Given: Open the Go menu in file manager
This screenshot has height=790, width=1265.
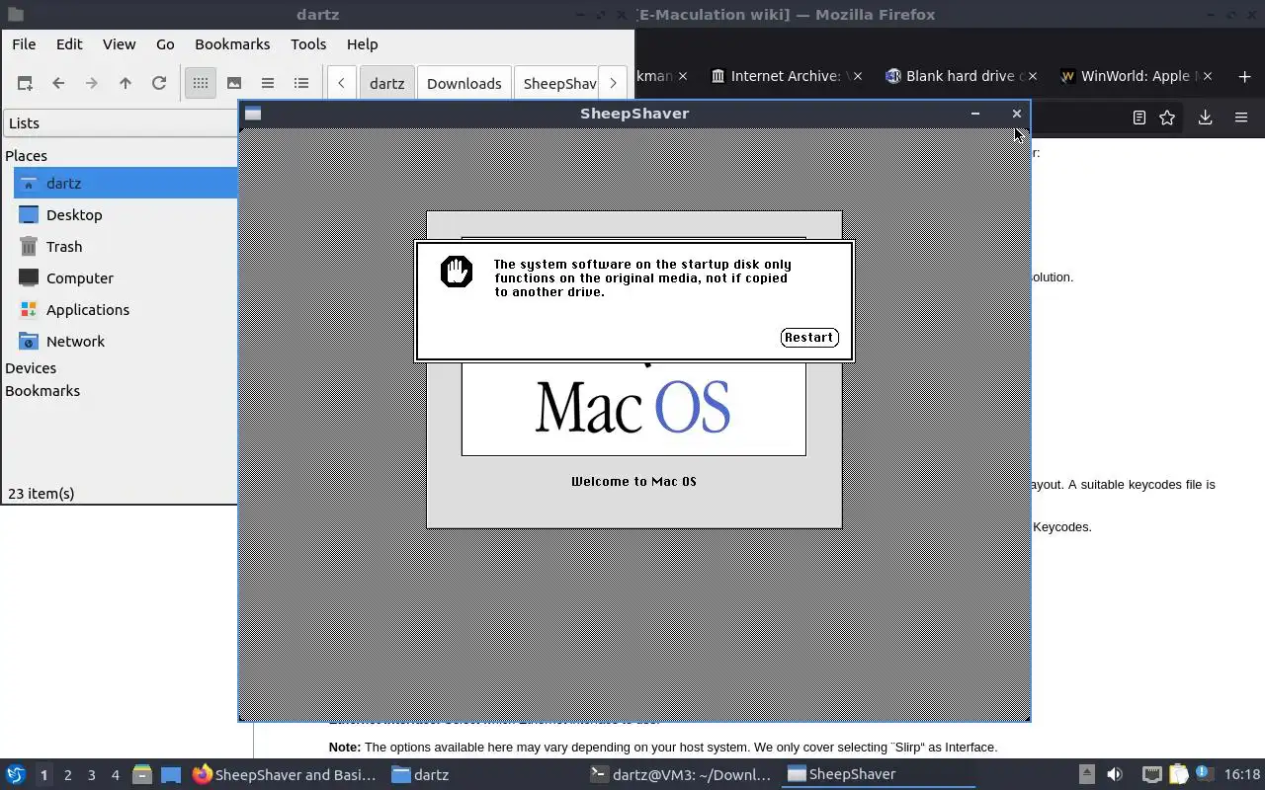Looking at the screenshot, I should click(165, 44).
